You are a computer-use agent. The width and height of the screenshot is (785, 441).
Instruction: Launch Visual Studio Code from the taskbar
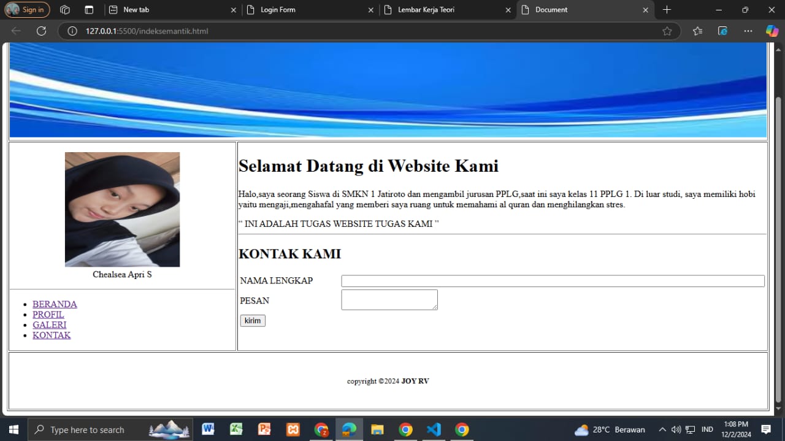coord(434,429)
